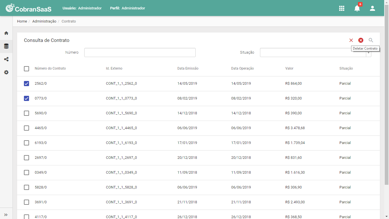Image resolution: width=389 pixels, height=219 pixels.
Task: Open the database stack sidebar icon
Action: 6,46
